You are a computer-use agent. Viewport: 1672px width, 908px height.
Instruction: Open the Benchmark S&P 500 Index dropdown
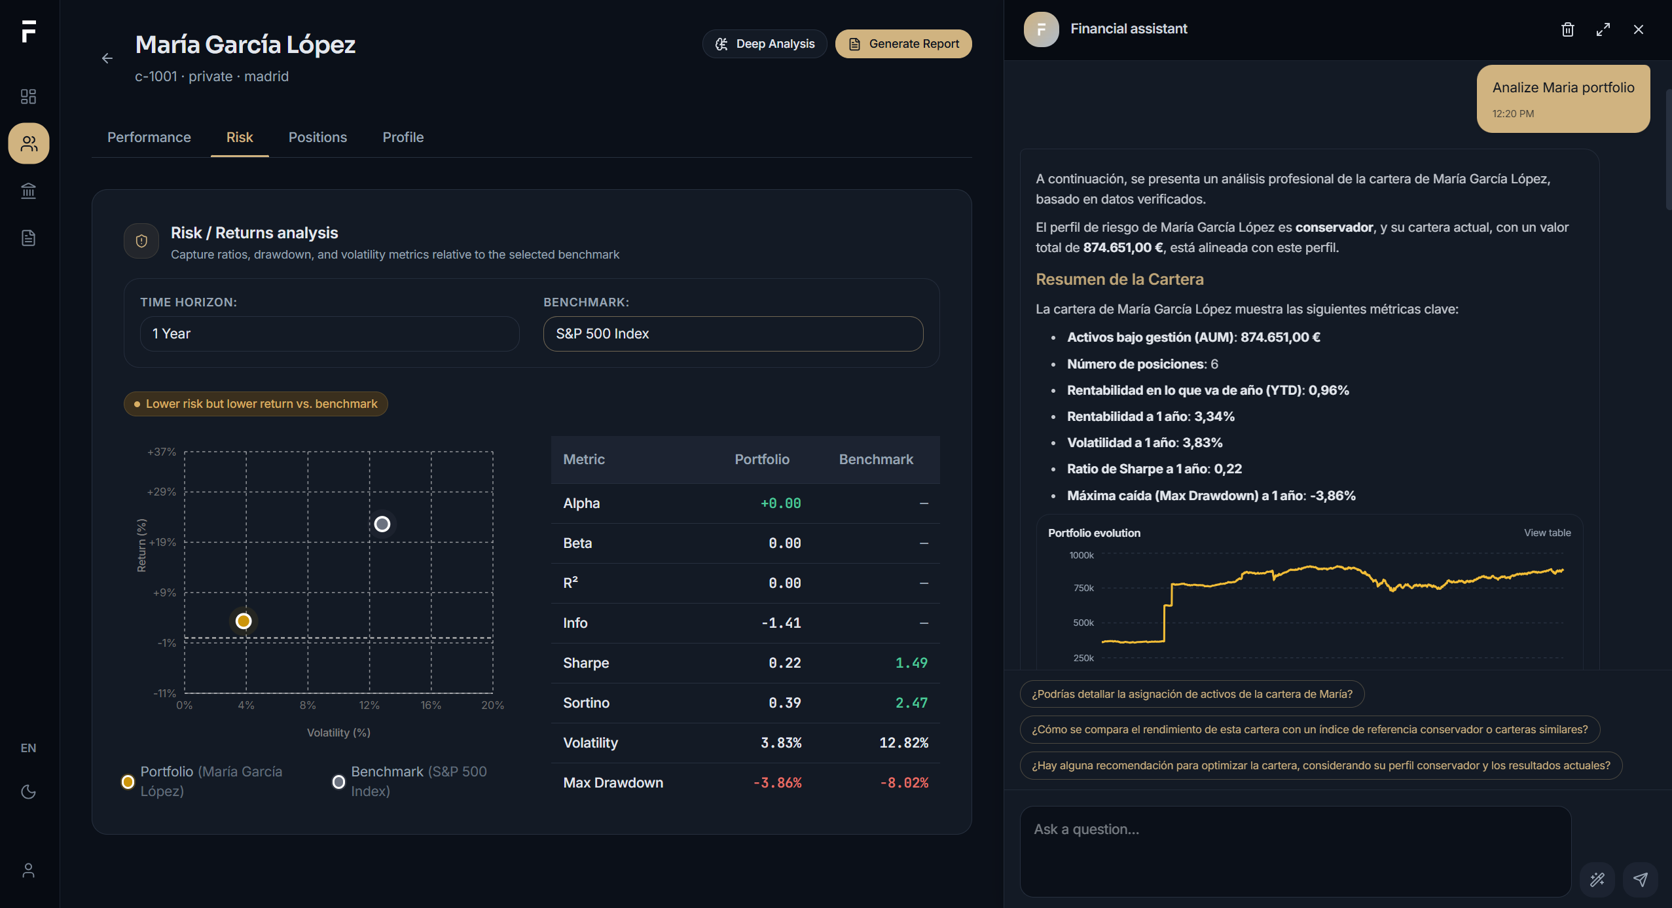(x=733, y=334)
